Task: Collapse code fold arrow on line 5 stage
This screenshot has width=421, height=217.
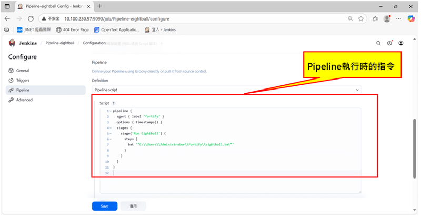Action: (x=111, y=134)
